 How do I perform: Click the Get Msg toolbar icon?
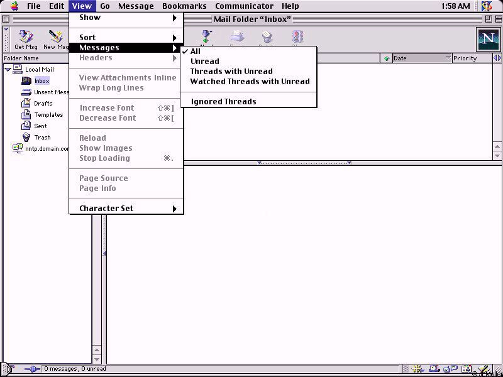[x=26, y=37]
